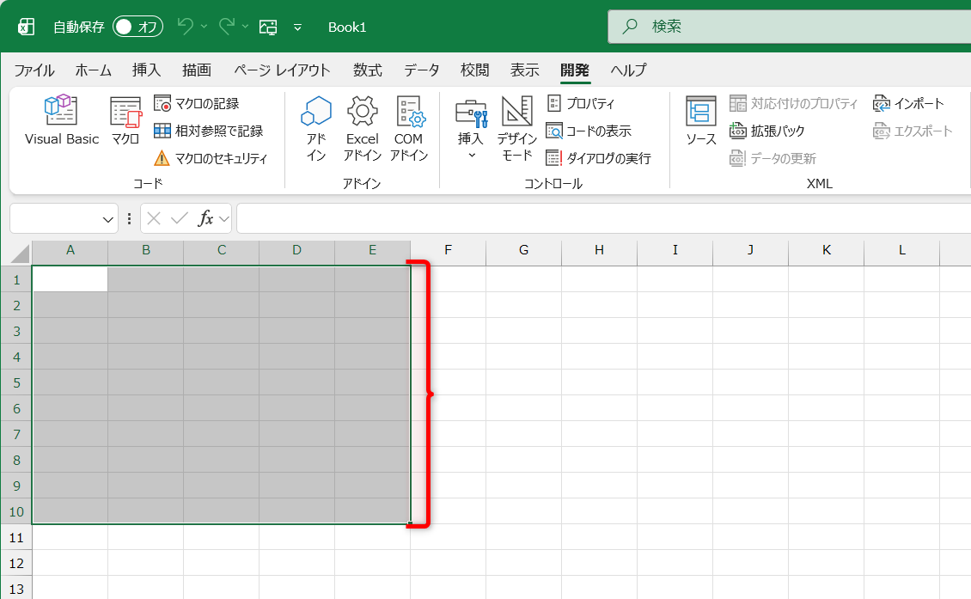The height and width of the screenshot is (599, 971).
Task: Click 対応付けのプロパティ
Action: pos(793,103)
